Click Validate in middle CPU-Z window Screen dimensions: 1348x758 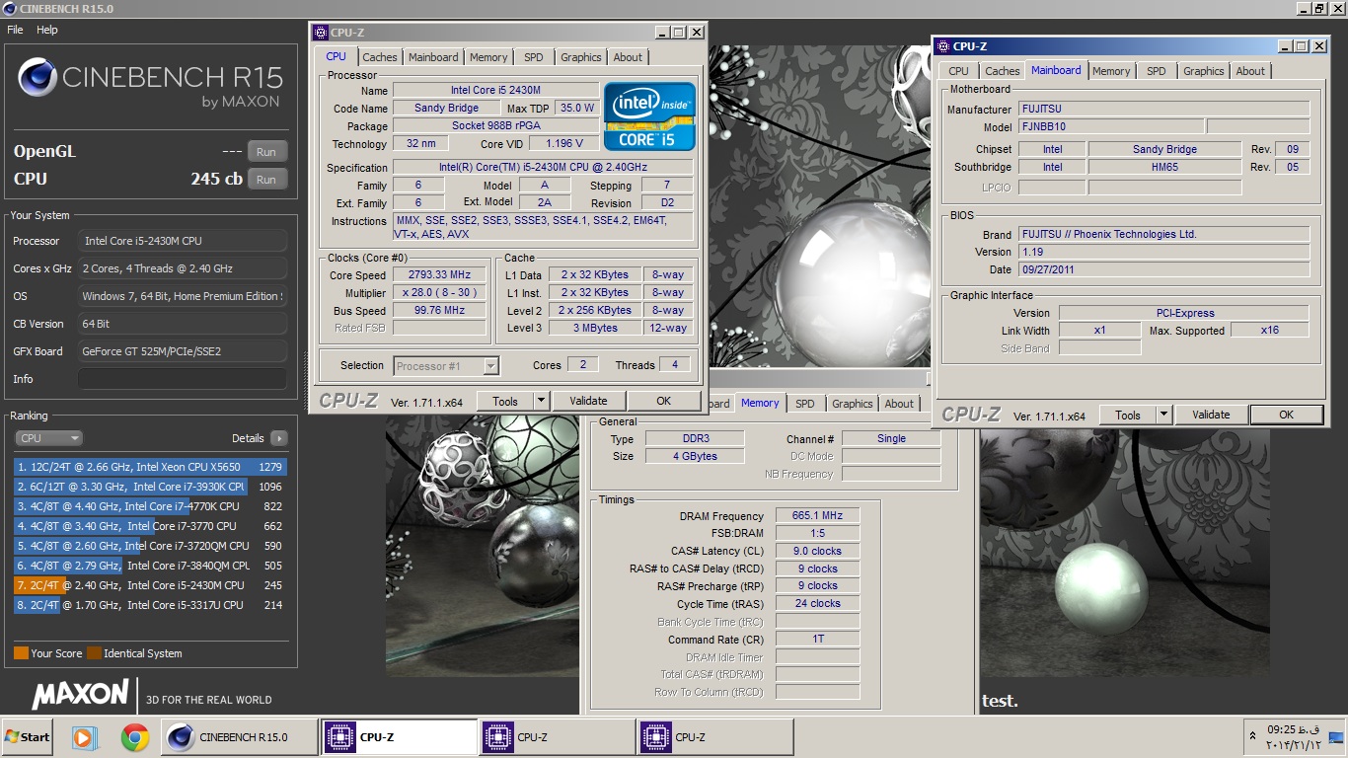588,401
